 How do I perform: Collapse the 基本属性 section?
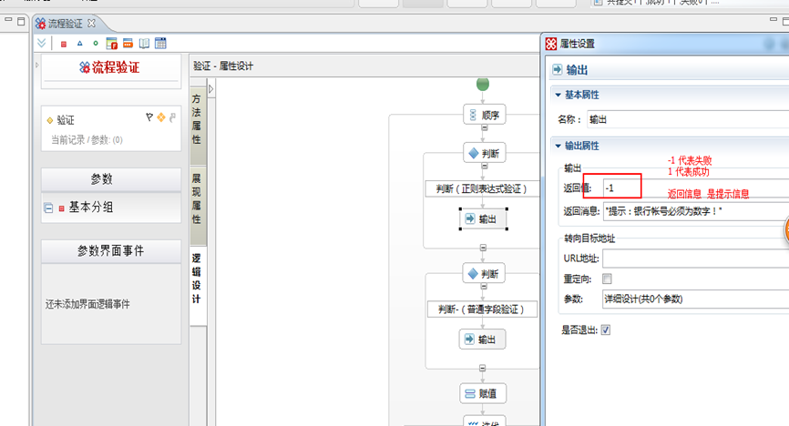click(x=558, y=95)
